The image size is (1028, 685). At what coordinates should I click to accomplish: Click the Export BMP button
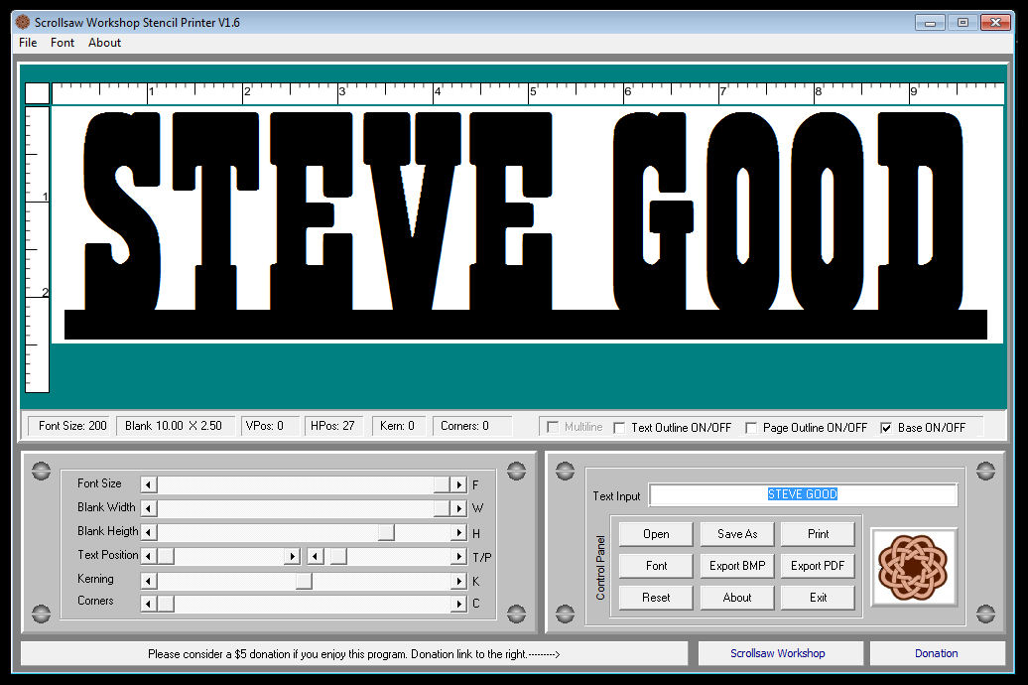pyautogui.click(x=736, y=565)
